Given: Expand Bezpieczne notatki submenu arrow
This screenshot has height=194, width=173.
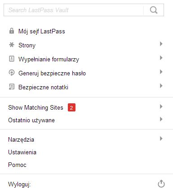Looking at the screenshot, I should 161,86.
